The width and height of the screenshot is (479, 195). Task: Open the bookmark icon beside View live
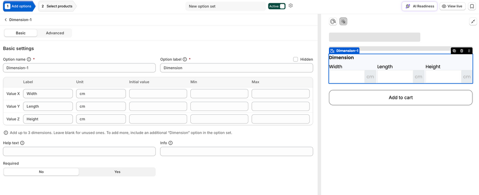(472, 6)
